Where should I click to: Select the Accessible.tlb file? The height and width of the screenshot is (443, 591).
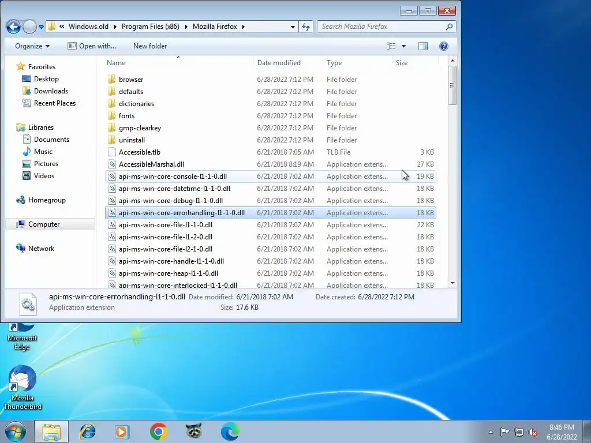(270, 152)
